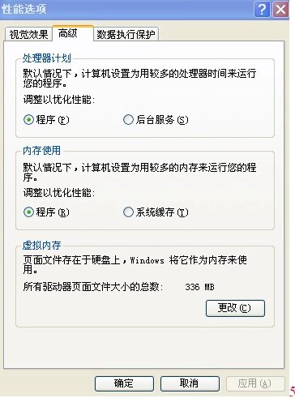This screenshot has height=398, width=295.
Task: Click the 所有驱动器页面文件大小的总数 label
Action: [x=93, y=287]
